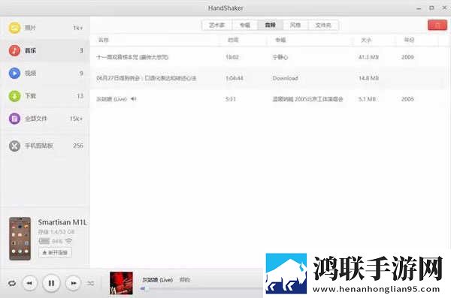Sort by the 时间 duration column header
Viewport: 451px width, 298px height.
(x=233, y=40)
